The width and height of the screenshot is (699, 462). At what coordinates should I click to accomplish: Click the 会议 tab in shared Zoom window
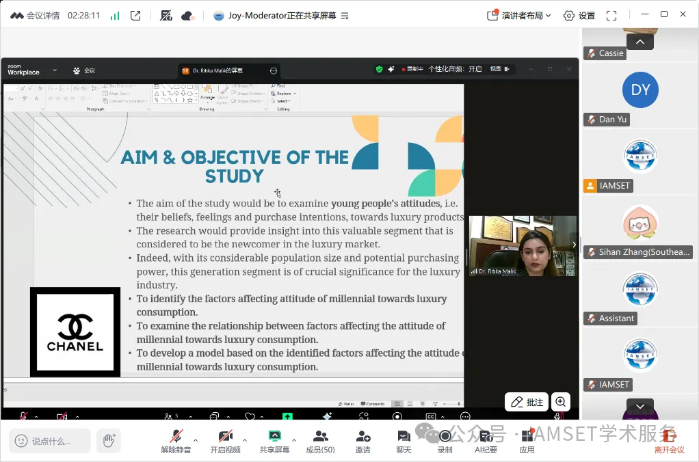84,70
